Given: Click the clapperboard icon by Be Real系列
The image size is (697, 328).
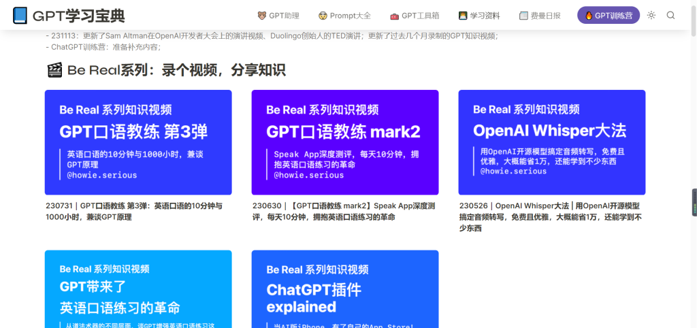Looking at the screenshot, I should coord(54,70).
